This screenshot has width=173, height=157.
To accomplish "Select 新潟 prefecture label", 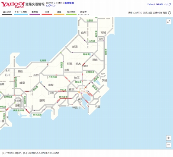I will point(75,47).
